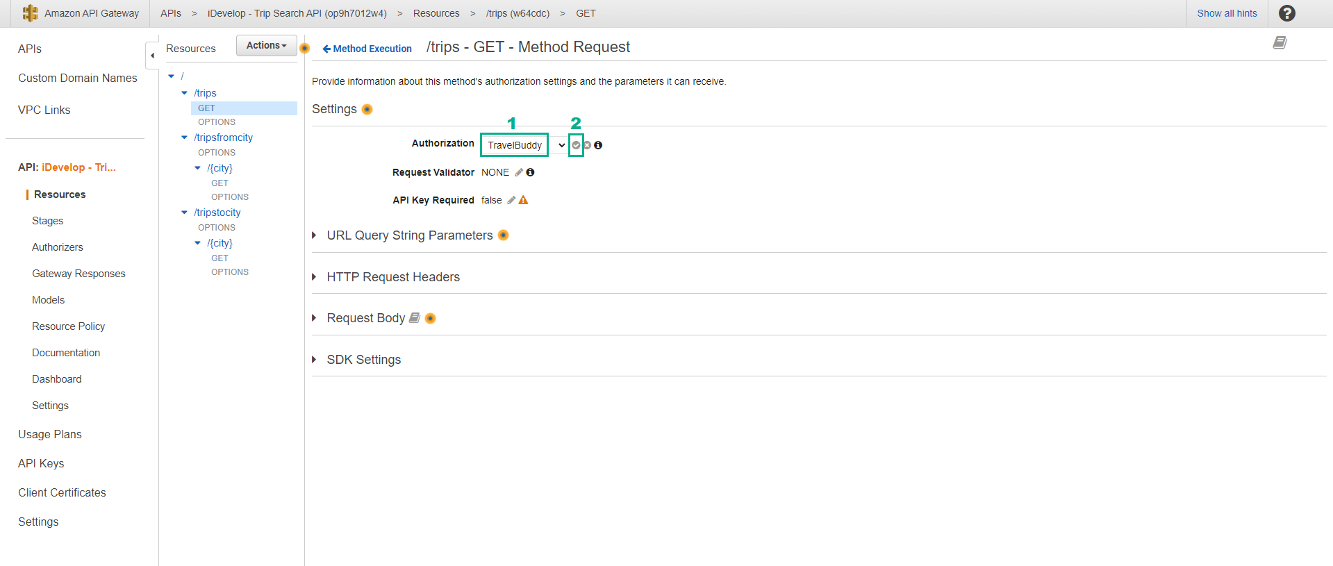The height and width of the screenshot is (566, 1333).
Task: Select the OPTIONS method under /trips
Action: pos(217,122)
